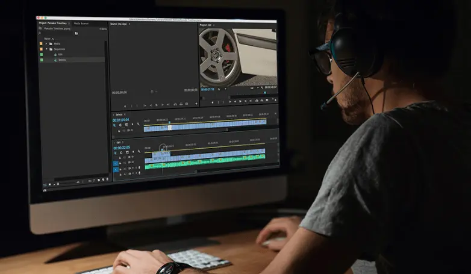
Task: Click the new bin folder icon in Project panel
Action: click(x=76, y=33)
